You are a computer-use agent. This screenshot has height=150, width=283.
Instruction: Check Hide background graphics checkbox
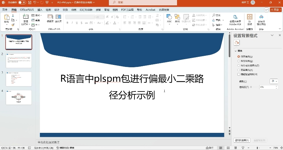[x=239, y=74]
